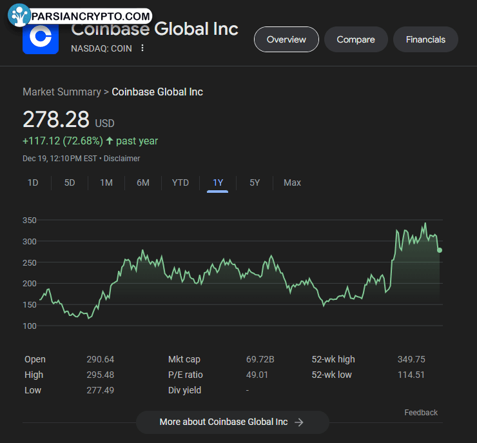Click the Coinbase Global Inc breadcrumb text
This screenshot has width=477, height=443.
coord(157,92)
